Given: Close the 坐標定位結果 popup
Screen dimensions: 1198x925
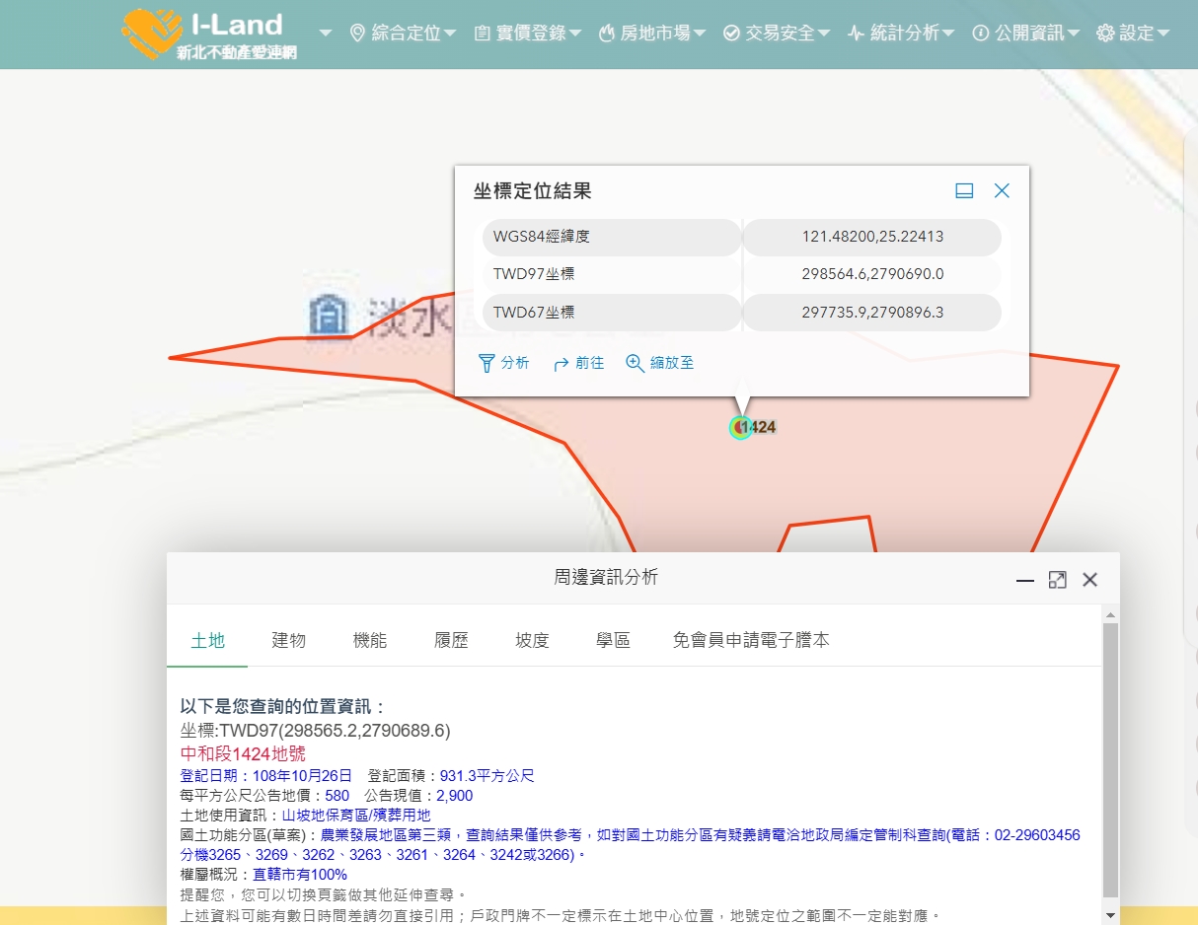Looking at the screenshot, I should pos(1002,191).
